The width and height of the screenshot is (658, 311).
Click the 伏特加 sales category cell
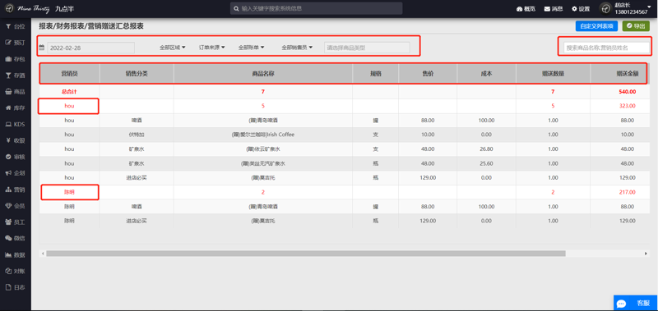point(137,135)
